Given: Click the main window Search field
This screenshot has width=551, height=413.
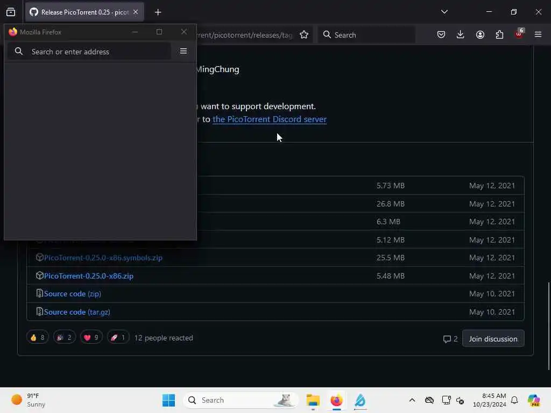Looking at the screenshot, I should coord(366,35).
